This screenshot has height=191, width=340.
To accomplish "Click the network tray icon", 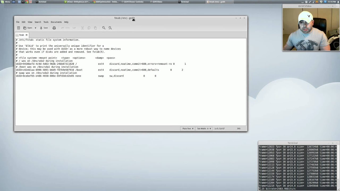I will tap(317, 2).
